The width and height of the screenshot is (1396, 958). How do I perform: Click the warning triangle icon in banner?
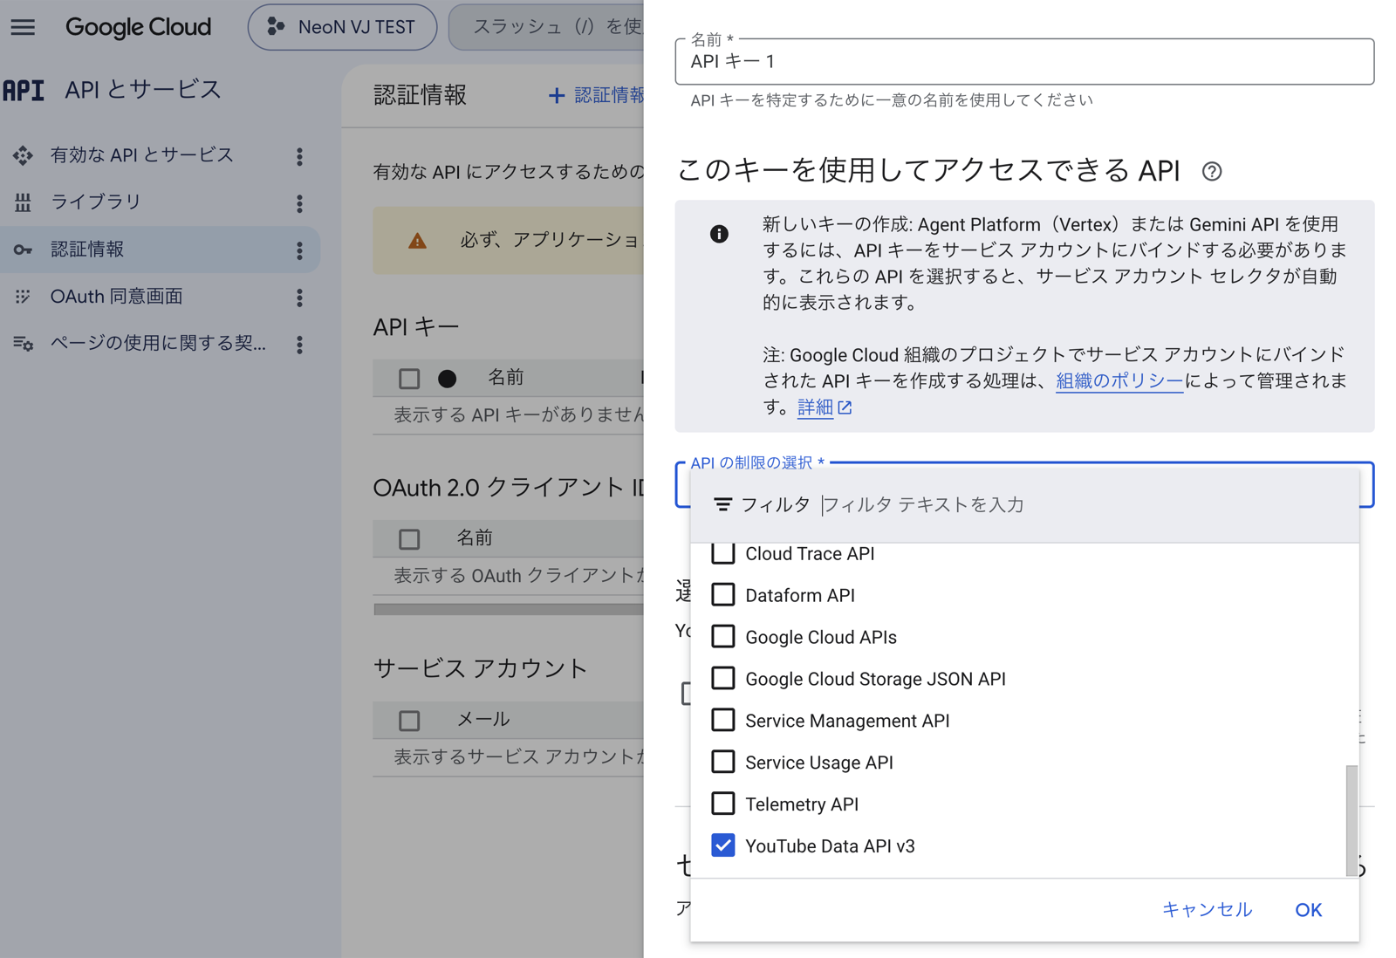417,241
